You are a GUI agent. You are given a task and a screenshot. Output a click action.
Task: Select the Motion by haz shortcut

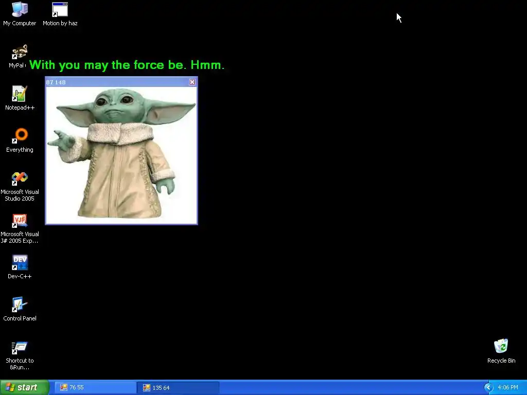tap(60, 14)
